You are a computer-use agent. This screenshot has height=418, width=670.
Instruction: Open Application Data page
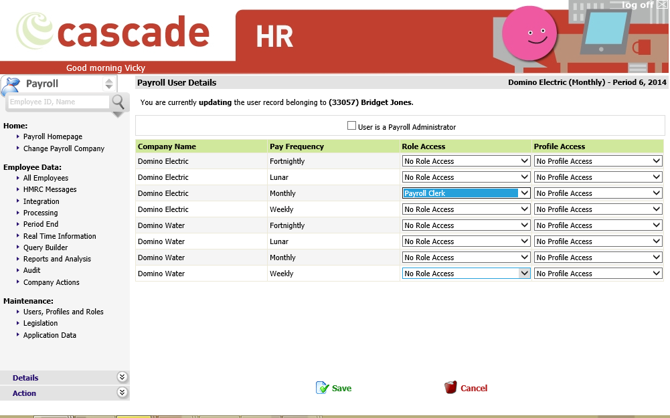(x=50, y=335)
